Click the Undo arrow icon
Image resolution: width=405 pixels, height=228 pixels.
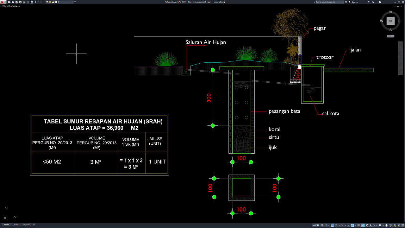(x=36, y=2)
